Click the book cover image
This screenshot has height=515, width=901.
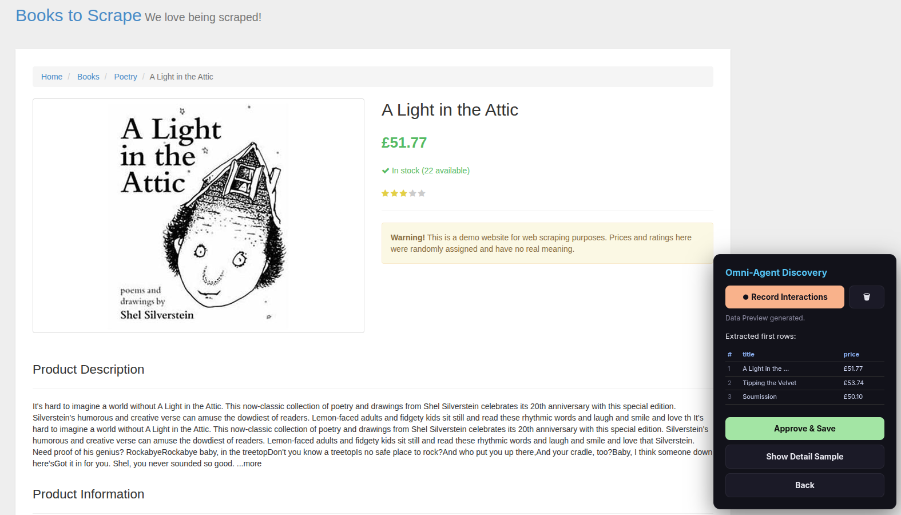pos(199,216)
